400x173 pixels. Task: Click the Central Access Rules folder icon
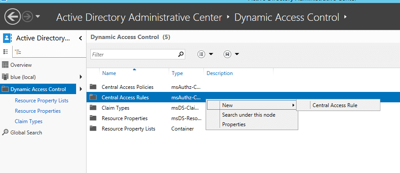[93, 97]
